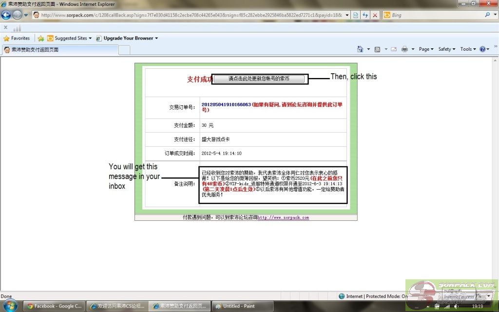Viewport: 499px width, 312px height.
Task: Switch to Untitled - Paint in taskbar
Action: (239, 306)
